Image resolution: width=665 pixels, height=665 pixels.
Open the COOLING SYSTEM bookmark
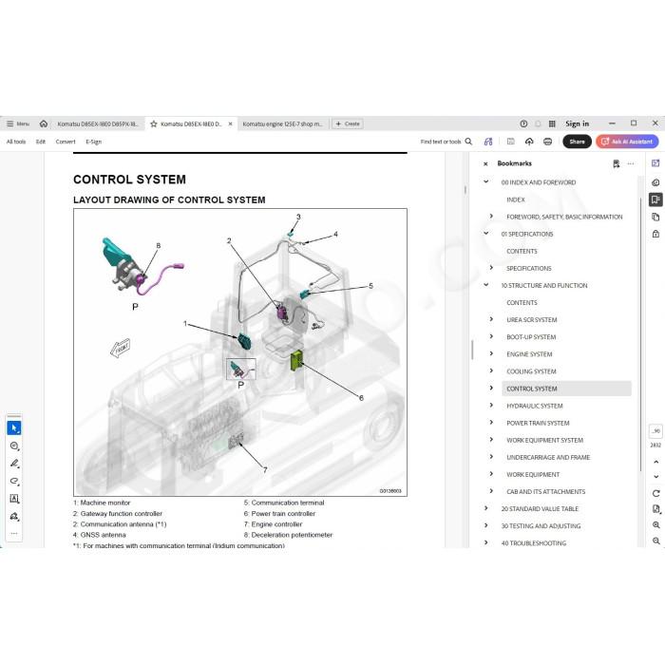coord(531,371)
